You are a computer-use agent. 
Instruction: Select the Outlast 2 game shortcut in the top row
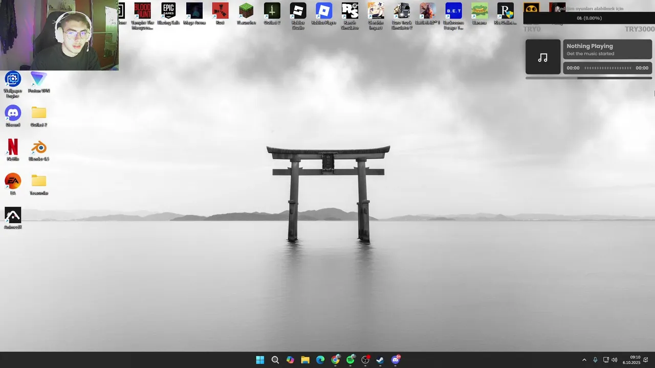click(x=272, y=14)
